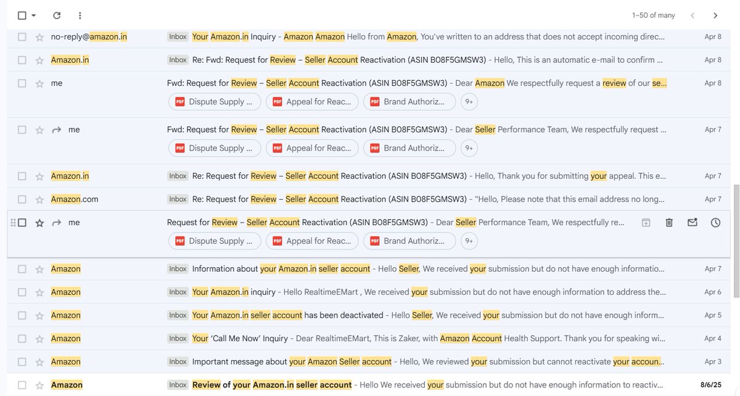Open 'Your Amazon.in Inquiry' email from Apr 8
The width and height of the screenshot is (740, 396).
point(370,37)
